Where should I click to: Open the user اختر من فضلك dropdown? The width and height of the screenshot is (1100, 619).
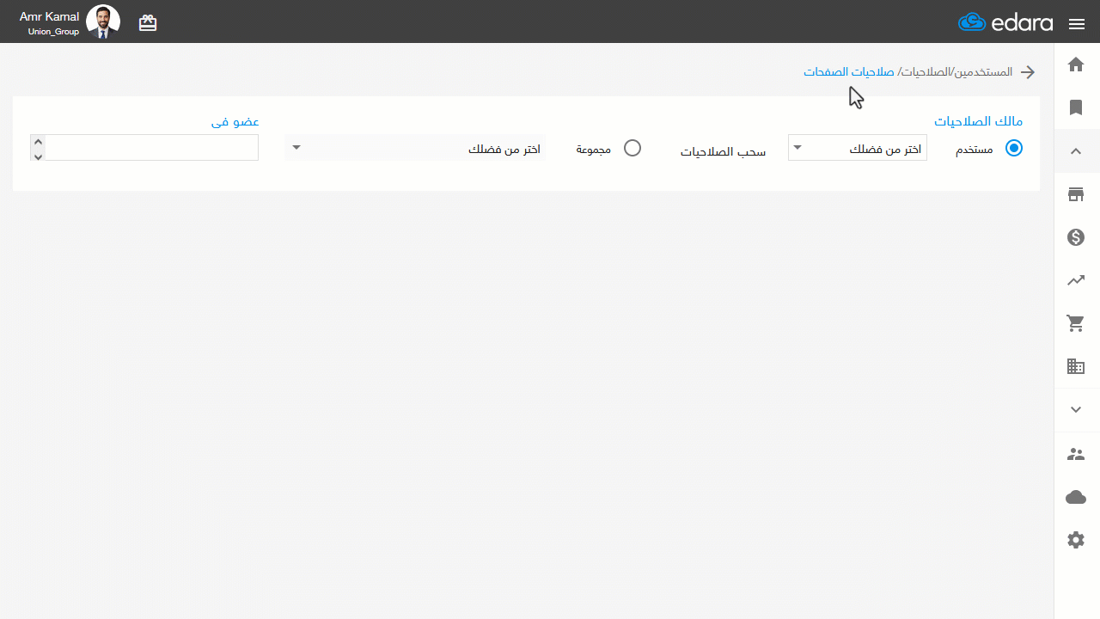click(x=858, y=148)
